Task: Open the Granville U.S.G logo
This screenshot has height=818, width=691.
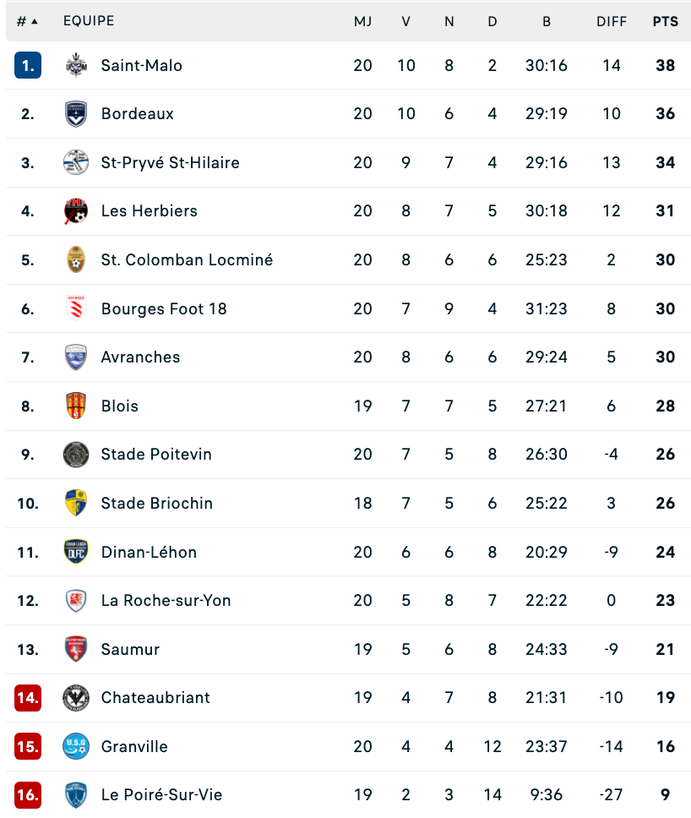Action: (76, 746)
